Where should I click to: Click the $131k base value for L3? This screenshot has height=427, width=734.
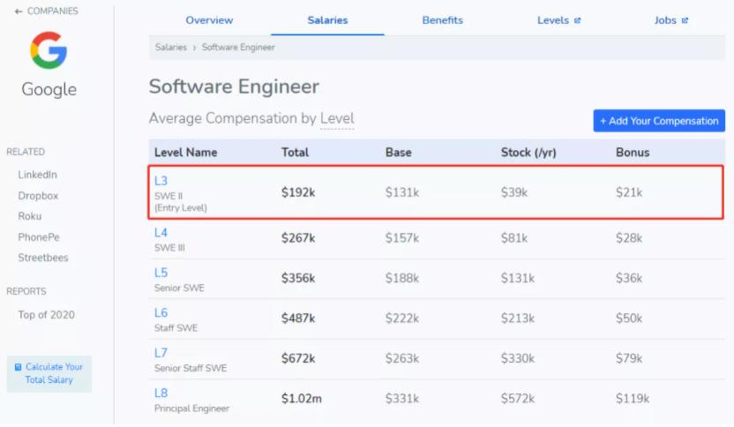tap(402, 192)
